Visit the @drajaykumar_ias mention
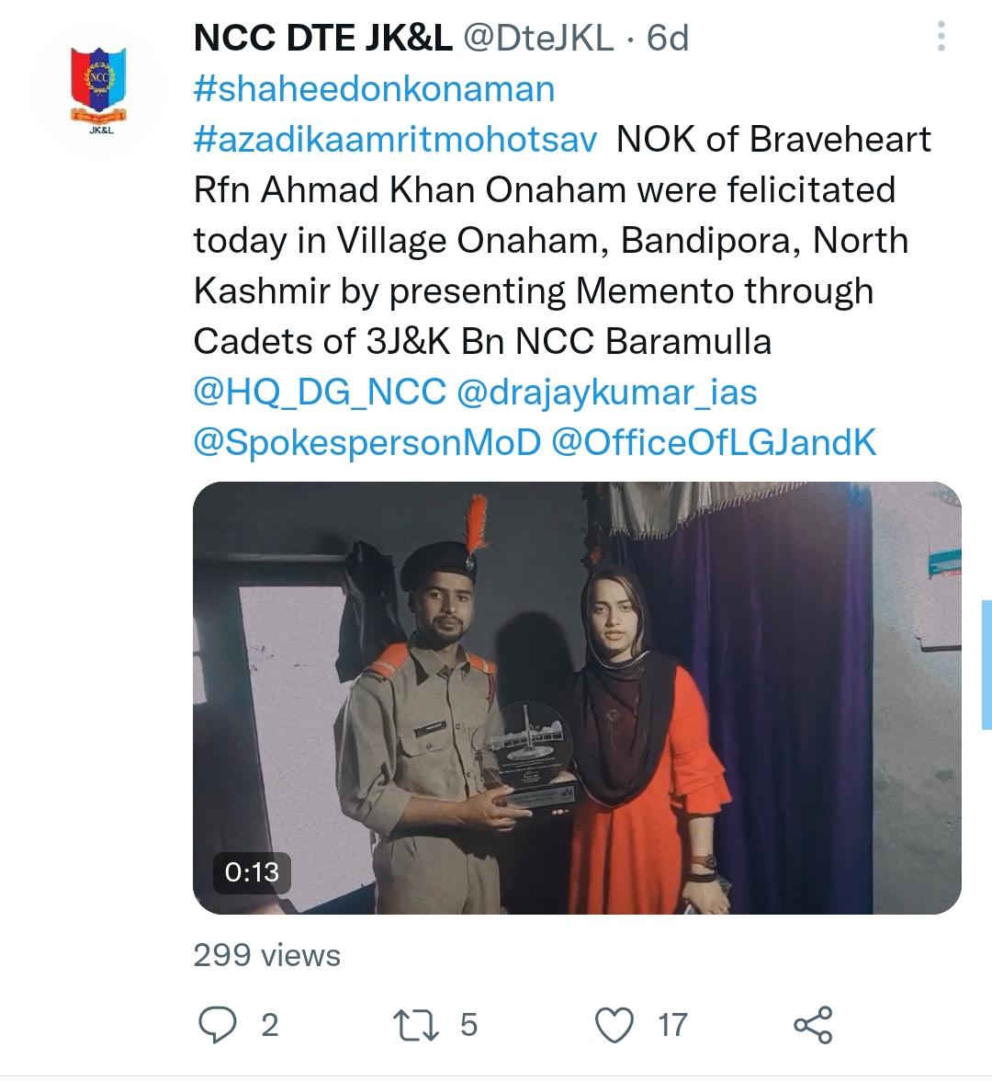The height and width of the screenshot is (1081, 992). (x=607, y=393)
